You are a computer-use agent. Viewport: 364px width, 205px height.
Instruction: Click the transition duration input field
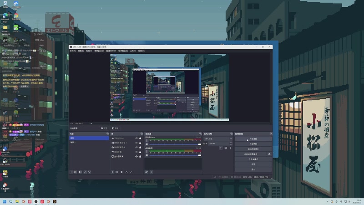[218, 143]
